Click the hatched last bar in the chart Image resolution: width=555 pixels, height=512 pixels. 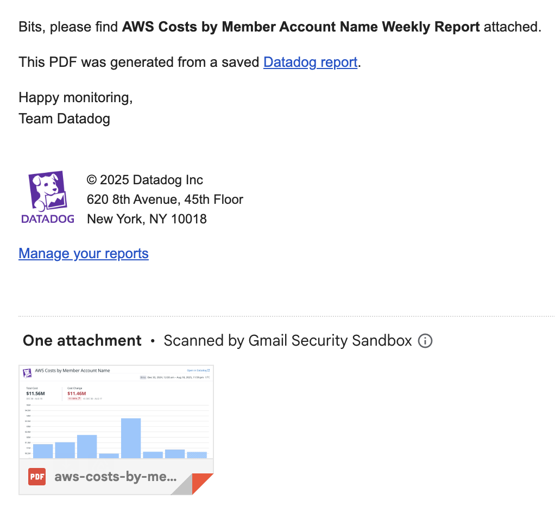pos(197,455)
